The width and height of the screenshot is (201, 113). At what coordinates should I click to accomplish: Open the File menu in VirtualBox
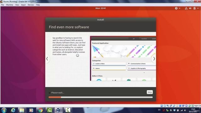pos(3,5)
